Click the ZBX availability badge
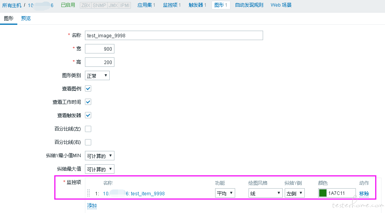This screenshot has height=213, width=385. pyautogui.click(x=85, y=5)
